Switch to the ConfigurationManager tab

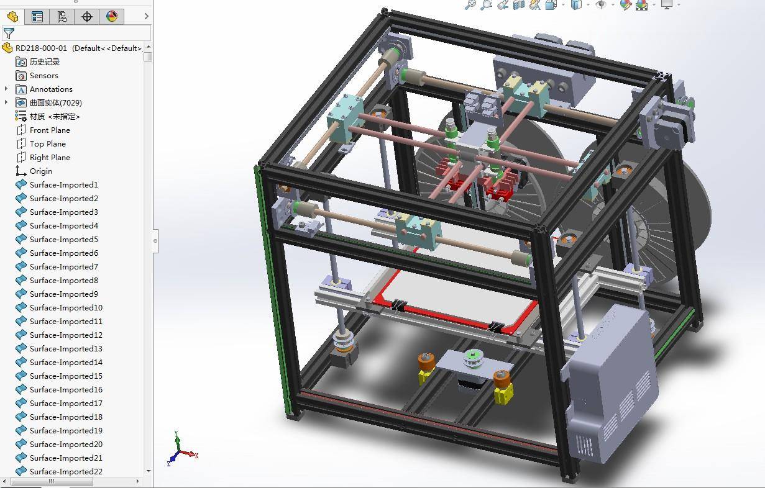point(62,17)
